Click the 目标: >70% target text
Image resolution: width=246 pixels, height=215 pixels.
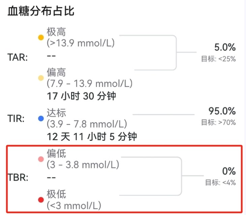click(x=218, y=123)
